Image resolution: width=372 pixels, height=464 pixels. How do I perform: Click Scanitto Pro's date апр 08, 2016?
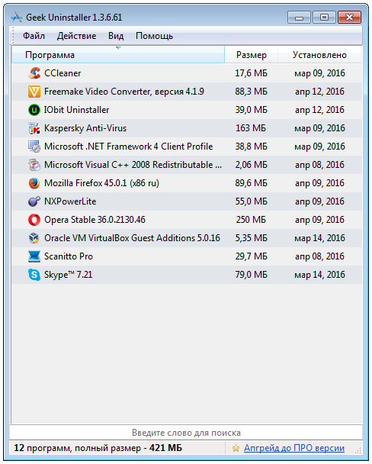319,257
